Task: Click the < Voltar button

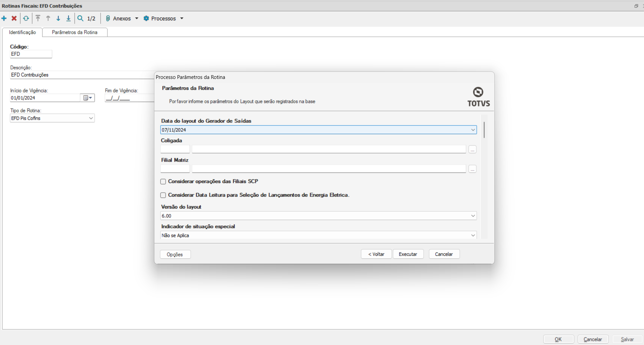Action: pos(376,254)
